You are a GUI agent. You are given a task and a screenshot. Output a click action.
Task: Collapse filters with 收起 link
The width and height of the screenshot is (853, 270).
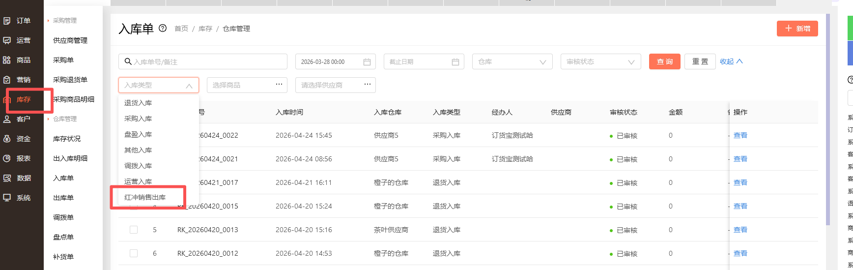click(731, 61)
